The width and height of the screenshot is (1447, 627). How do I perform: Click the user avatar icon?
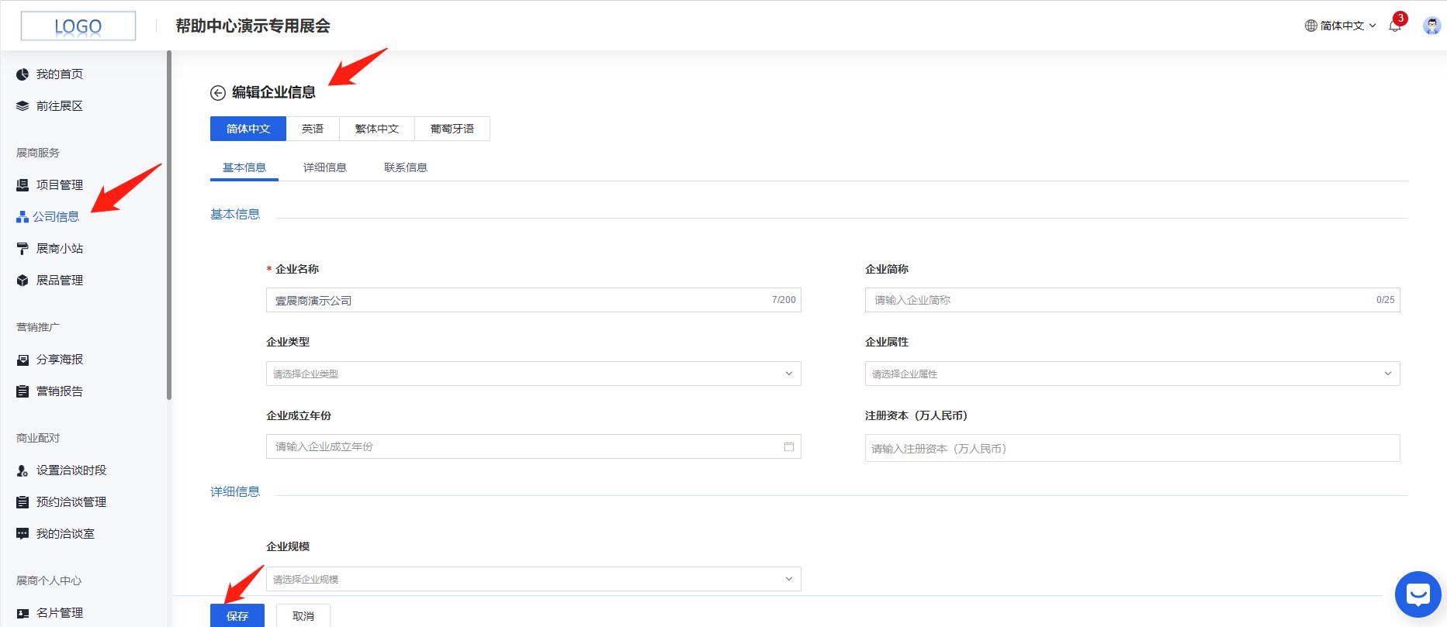point(1431,26)
